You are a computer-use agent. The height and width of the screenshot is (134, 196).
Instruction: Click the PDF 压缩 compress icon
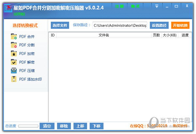pos(14,70)
